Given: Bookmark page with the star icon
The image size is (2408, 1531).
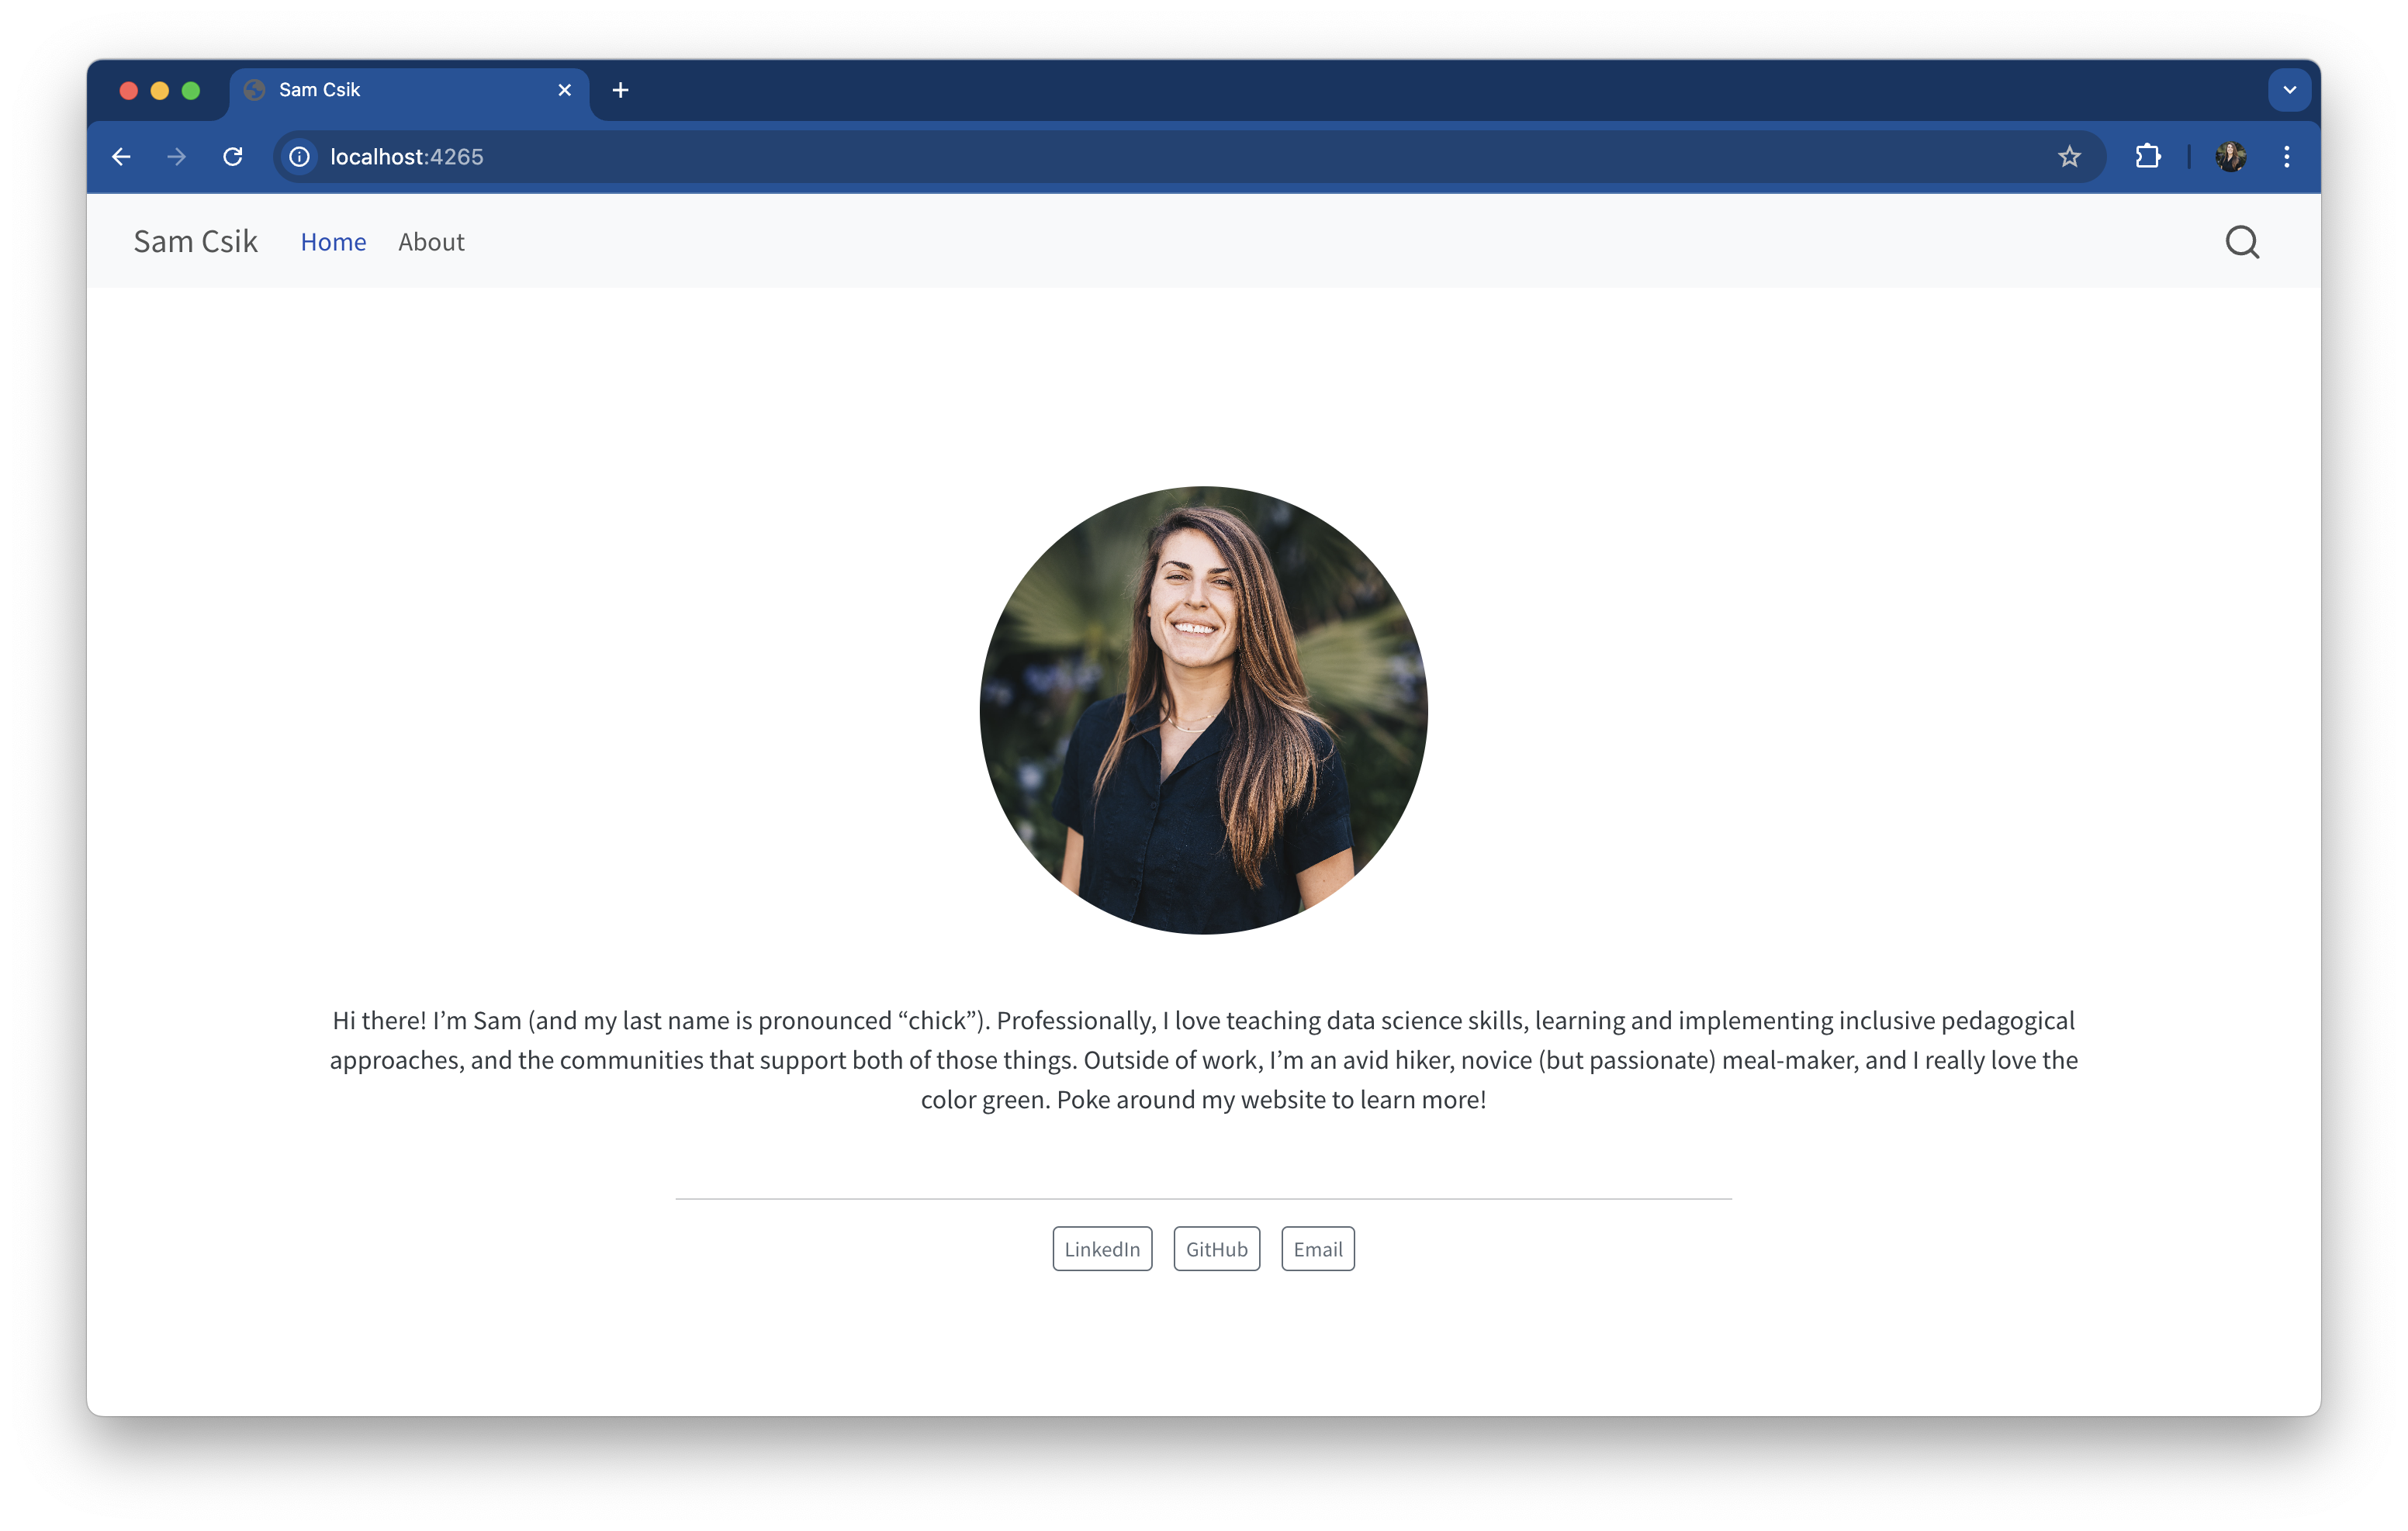Looking at the screenshot, I should tap(2069, 157).
